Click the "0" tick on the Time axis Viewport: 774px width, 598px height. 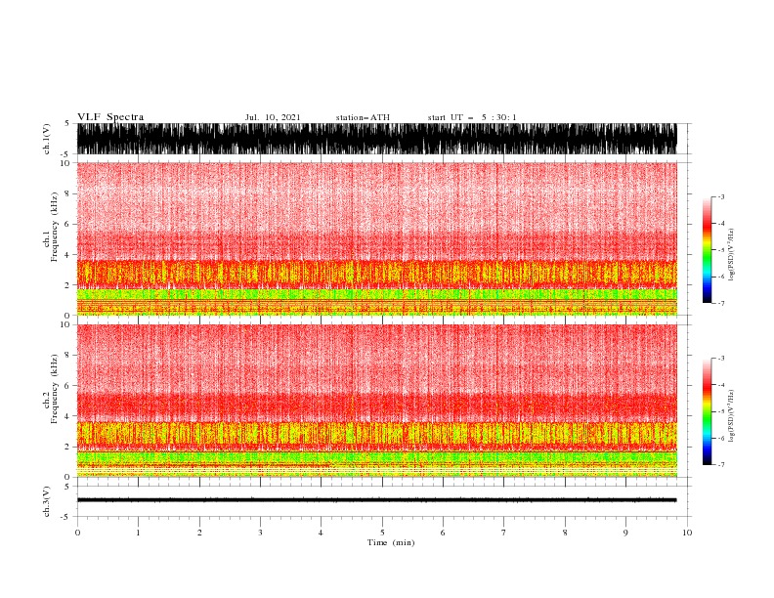tap(77, 533)
